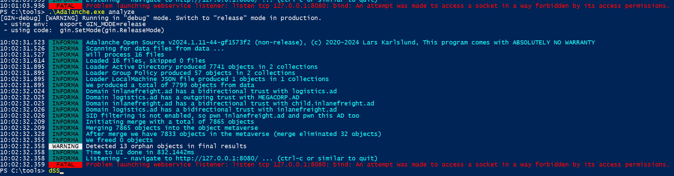Click the '.\Adalanche.exe' command text

click(x=77, y=12)
